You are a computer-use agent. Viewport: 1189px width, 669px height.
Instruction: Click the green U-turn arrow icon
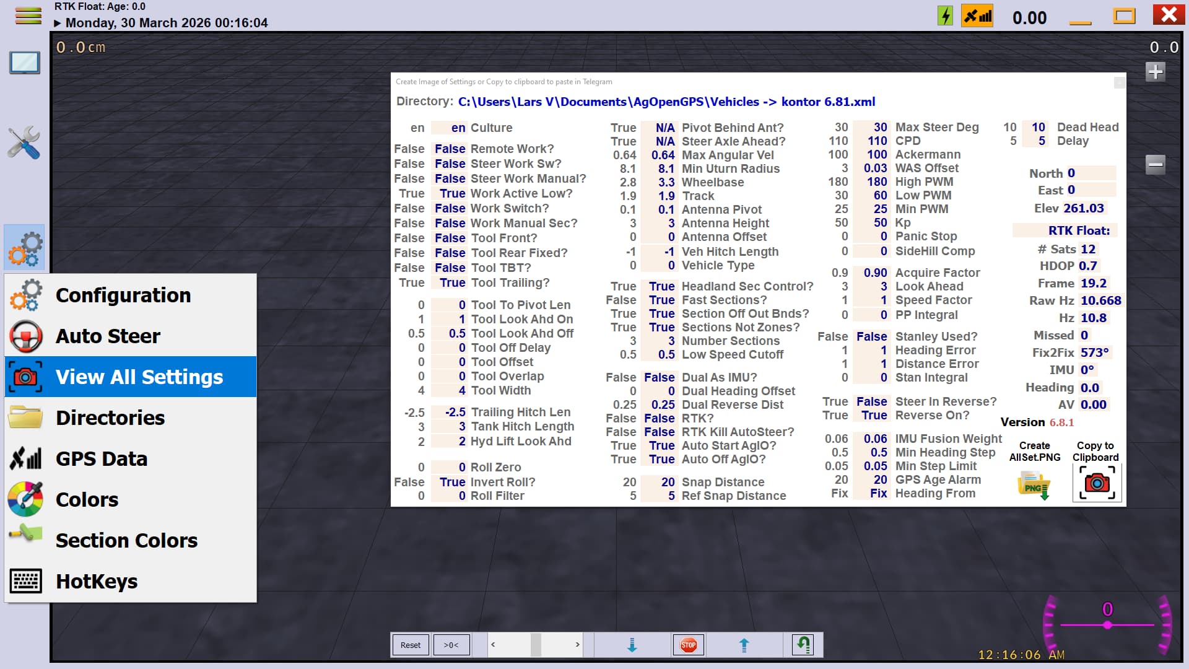pyautogui.click(x=803, y=645)
